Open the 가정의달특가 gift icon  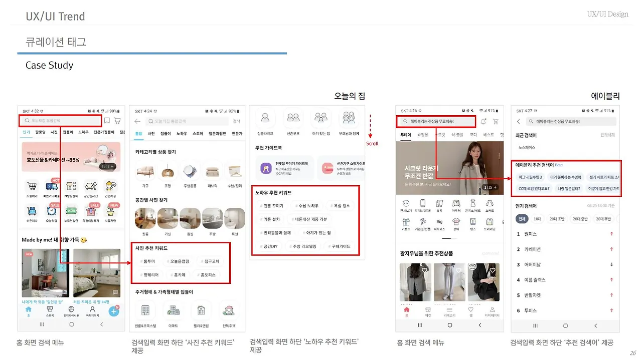[91, 211]
